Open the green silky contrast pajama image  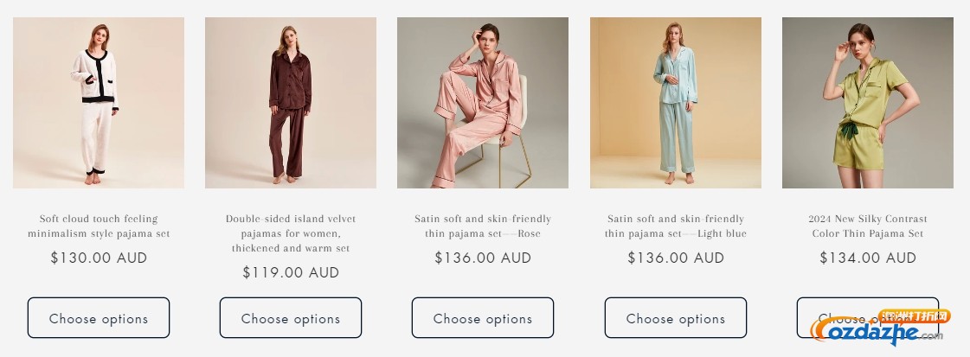tap(867, 103)
